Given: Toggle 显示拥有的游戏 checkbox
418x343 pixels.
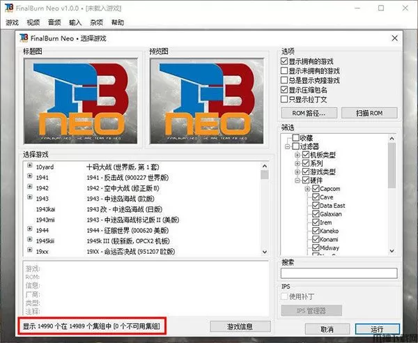Looking at the screenshot, I should tap(284, 61).
